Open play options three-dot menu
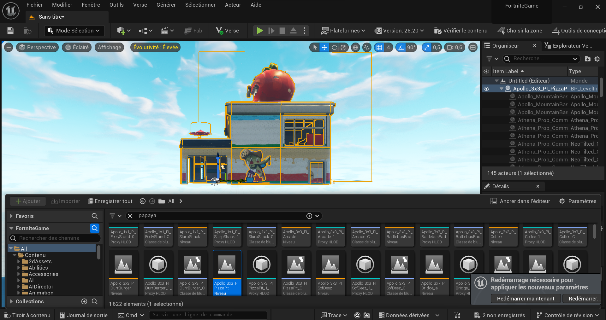Screen dimensions: 606x320 (305, 31)
